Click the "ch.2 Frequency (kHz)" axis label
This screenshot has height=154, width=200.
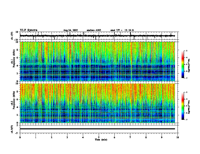13,100
